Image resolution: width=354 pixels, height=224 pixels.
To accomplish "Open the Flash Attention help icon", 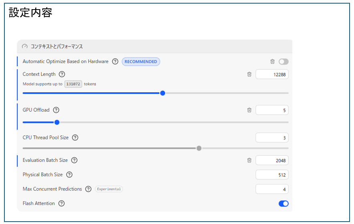I will click(x=61, y=203).
